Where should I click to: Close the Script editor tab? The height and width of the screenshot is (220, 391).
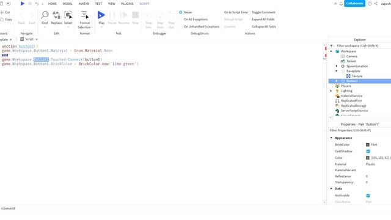coord(37,39)
